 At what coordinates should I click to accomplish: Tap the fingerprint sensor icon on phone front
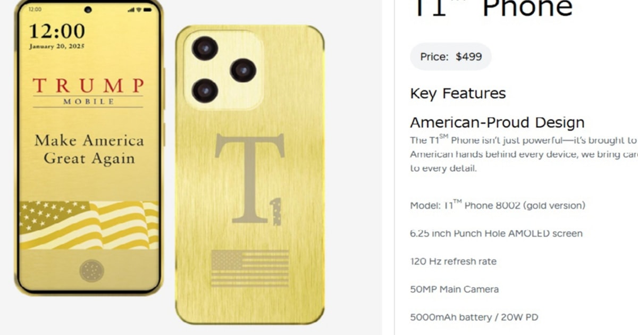91,271
